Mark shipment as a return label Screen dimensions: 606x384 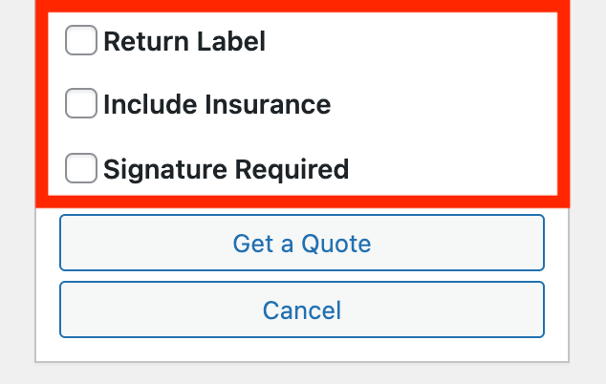81,41
